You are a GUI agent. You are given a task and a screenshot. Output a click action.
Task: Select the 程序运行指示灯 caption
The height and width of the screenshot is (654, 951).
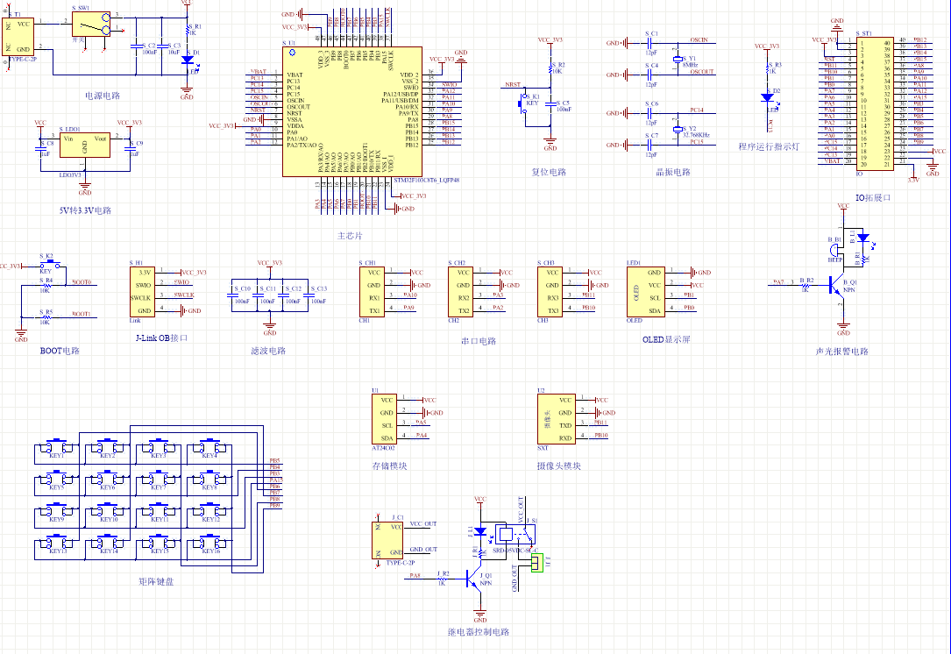tap(769, 146)
